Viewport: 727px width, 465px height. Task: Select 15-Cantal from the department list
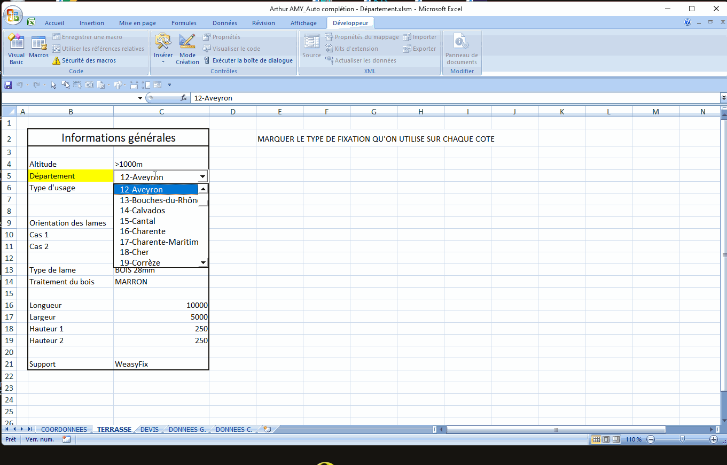click(x=137, y=221)
